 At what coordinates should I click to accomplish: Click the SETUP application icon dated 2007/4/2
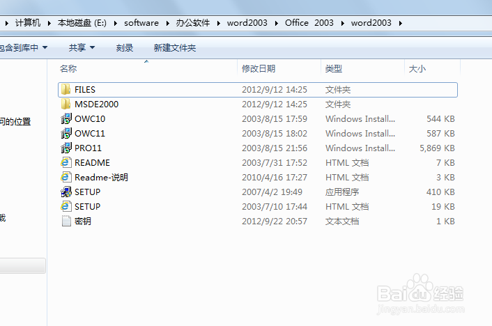[66, 192]
